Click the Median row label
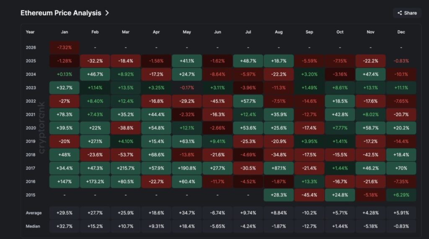 click(x=33, y=226)
